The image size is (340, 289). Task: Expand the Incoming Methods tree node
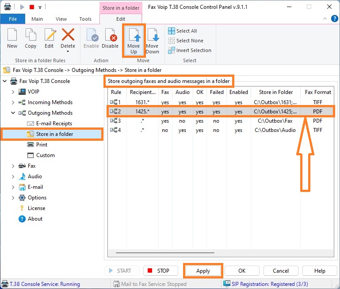coord(13,102)
